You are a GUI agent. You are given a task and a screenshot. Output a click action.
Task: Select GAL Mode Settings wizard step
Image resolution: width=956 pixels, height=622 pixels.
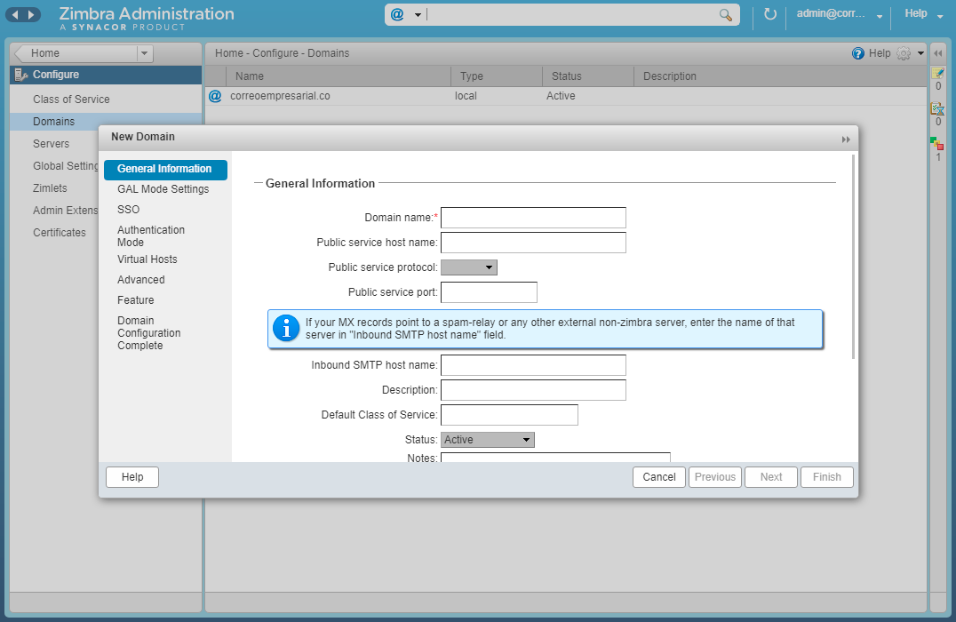163,189
